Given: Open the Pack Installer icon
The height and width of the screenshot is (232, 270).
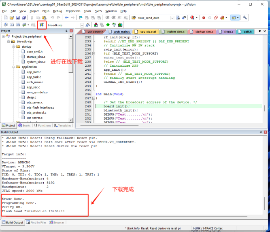Looking at the screenshot, I should point(120,25).
